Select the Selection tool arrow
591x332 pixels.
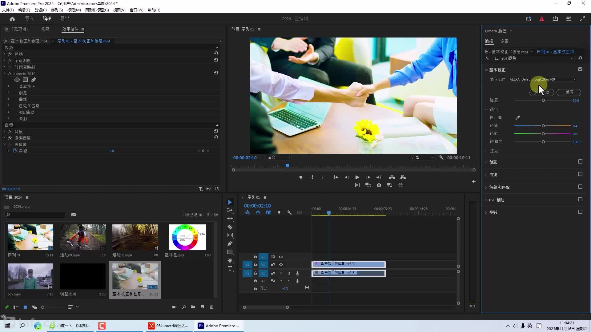coord(230,202)
